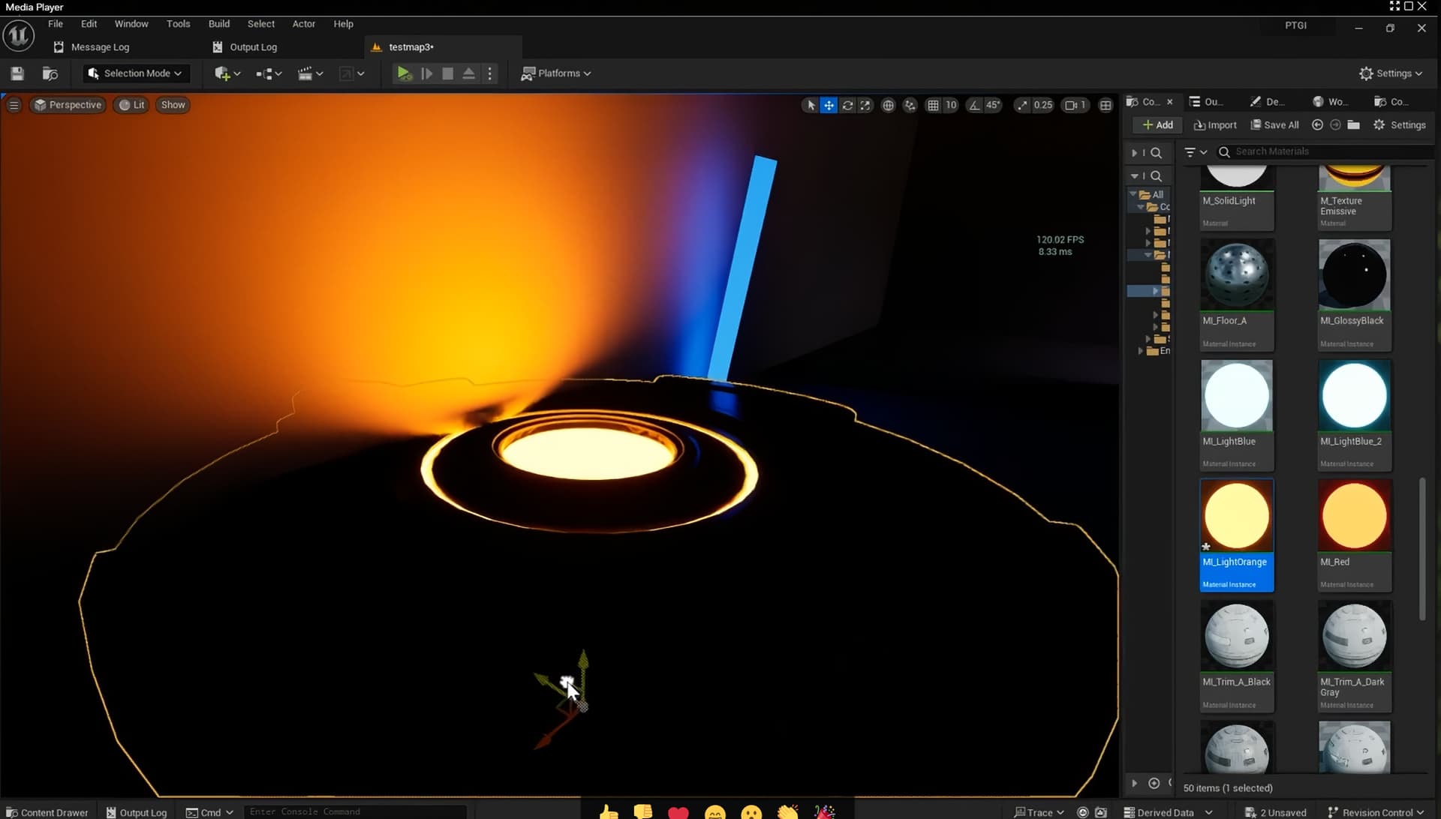Click the Import button in Content Browser
Screen dimensions: 1441x819
pyautogui.click(x=1214, y=124)
